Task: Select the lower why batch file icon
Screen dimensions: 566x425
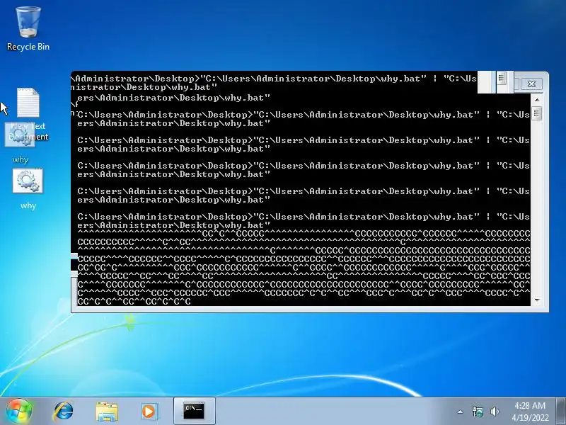Action: click(x=28, y=188)
